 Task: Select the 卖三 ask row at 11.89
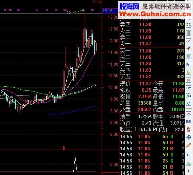(x=152, y=31)
